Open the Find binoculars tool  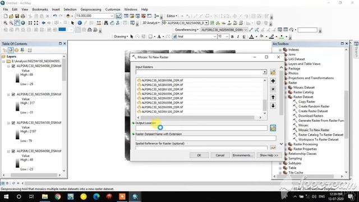point(106,23)
